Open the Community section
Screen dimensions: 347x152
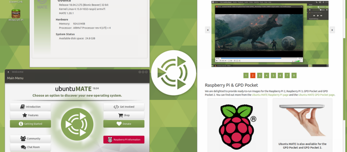[x=30, y=139]
